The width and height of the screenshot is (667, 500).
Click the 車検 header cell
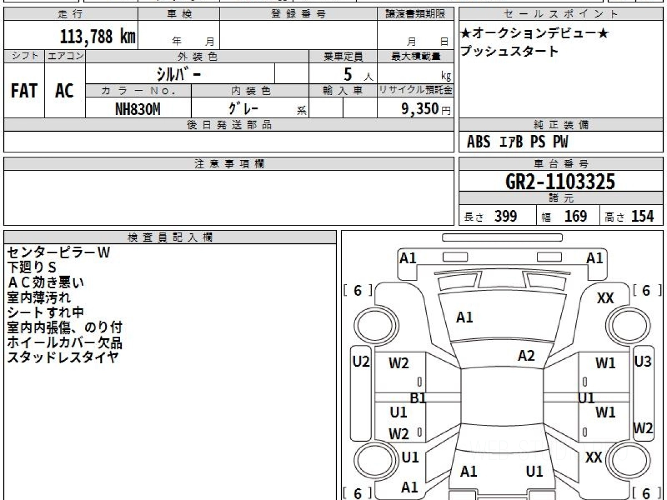[179, 14]
